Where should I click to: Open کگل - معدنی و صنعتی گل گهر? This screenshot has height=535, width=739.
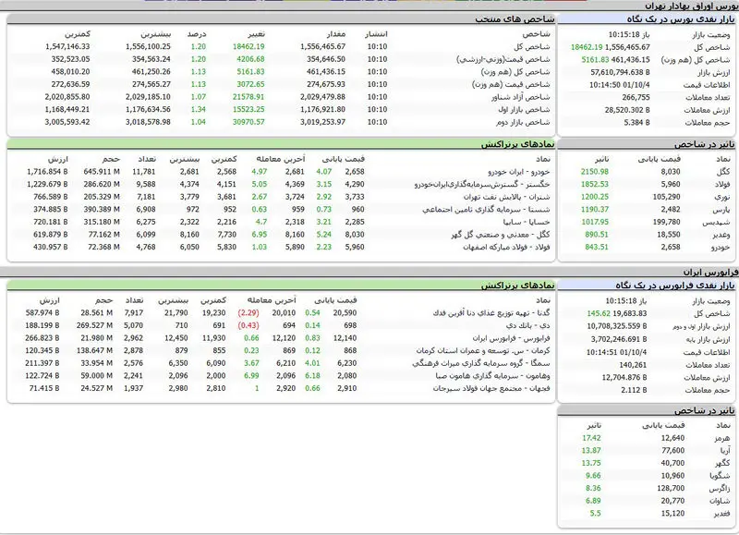(501, 235)
